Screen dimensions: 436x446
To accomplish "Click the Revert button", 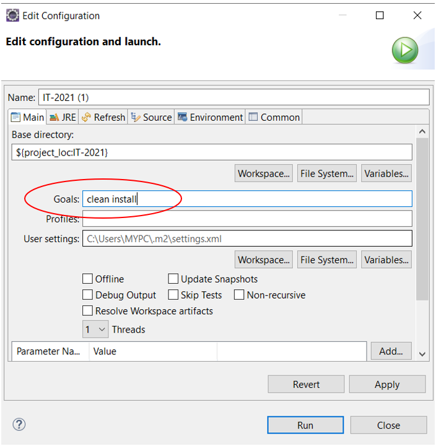I will click(306, 384).
